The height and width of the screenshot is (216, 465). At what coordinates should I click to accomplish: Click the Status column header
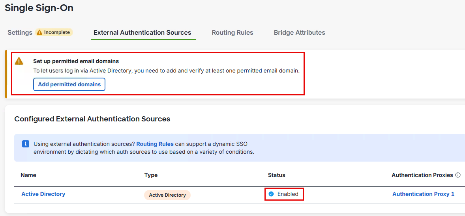click(x=276, y=175)
